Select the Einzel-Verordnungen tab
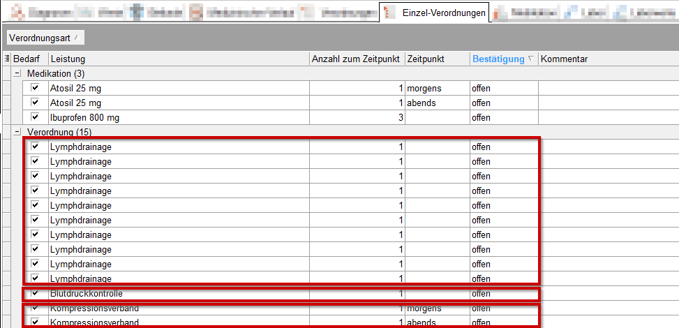Image resolution: width=679 pixels, height=328 pixels. point(443,13)
